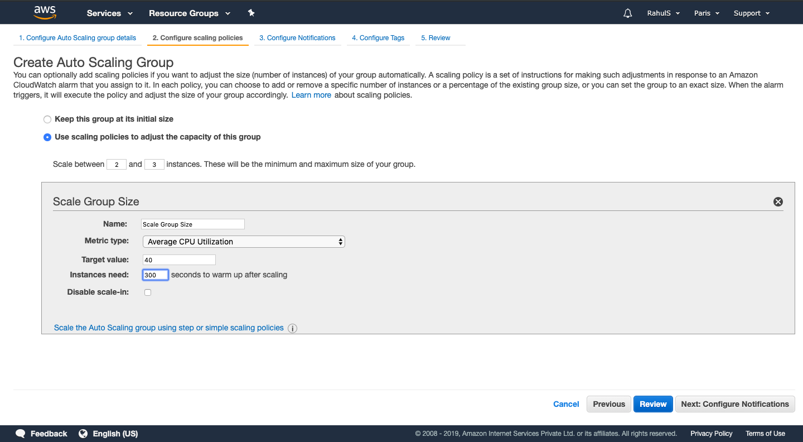Open the Paris region selector
Screen dimensions: 803x442
(x=706, y=12)
